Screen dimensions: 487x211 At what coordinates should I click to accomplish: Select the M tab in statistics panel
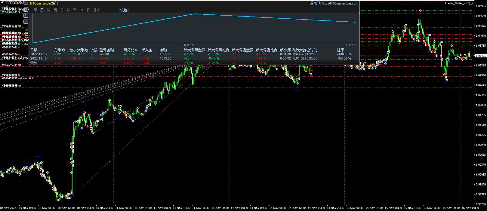82,10
